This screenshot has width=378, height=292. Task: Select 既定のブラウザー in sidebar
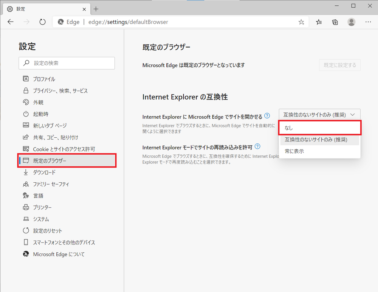tap(67, 160)
